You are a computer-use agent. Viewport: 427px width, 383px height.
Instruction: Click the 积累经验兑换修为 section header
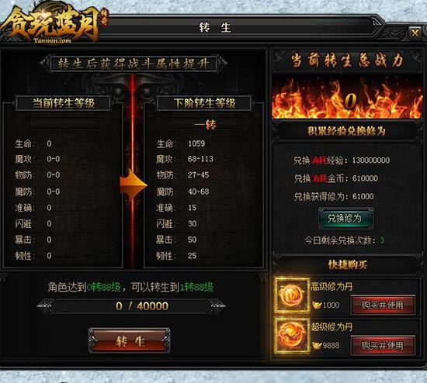pyautogui.click(x=346, y=131)
